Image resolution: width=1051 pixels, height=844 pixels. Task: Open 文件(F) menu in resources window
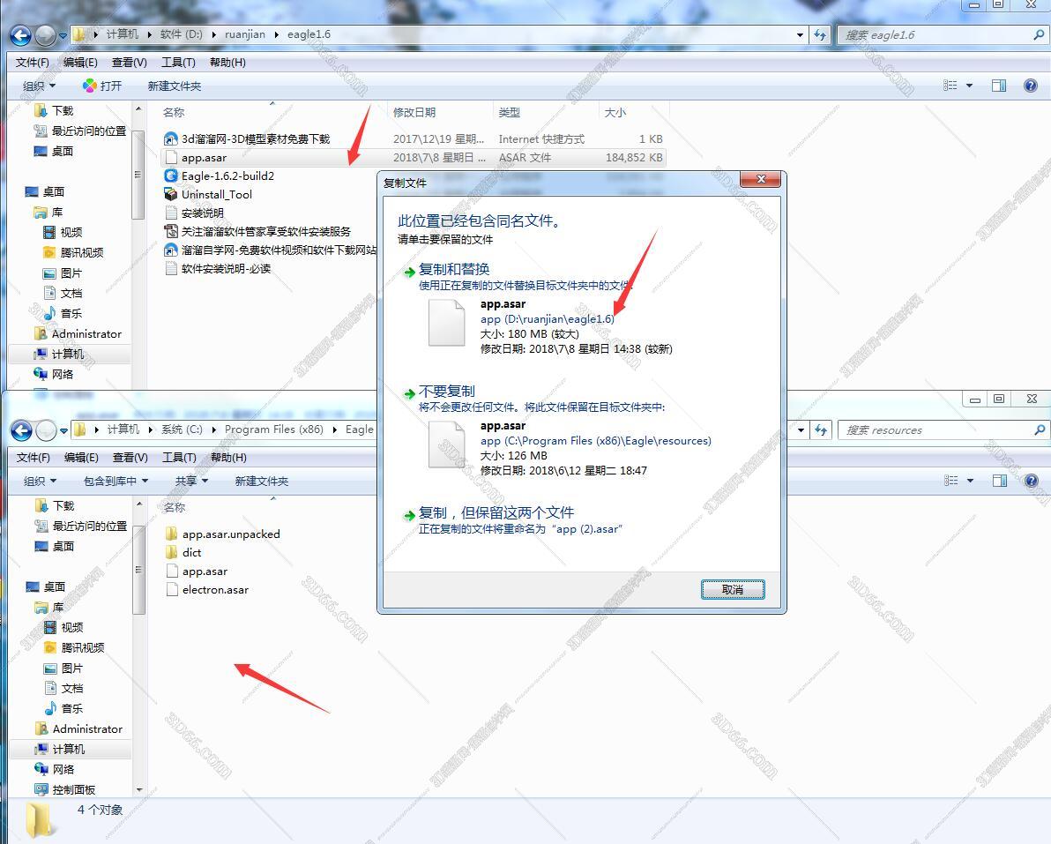tap(33, 457)
